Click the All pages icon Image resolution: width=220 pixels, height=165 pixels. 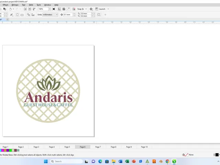29,14
